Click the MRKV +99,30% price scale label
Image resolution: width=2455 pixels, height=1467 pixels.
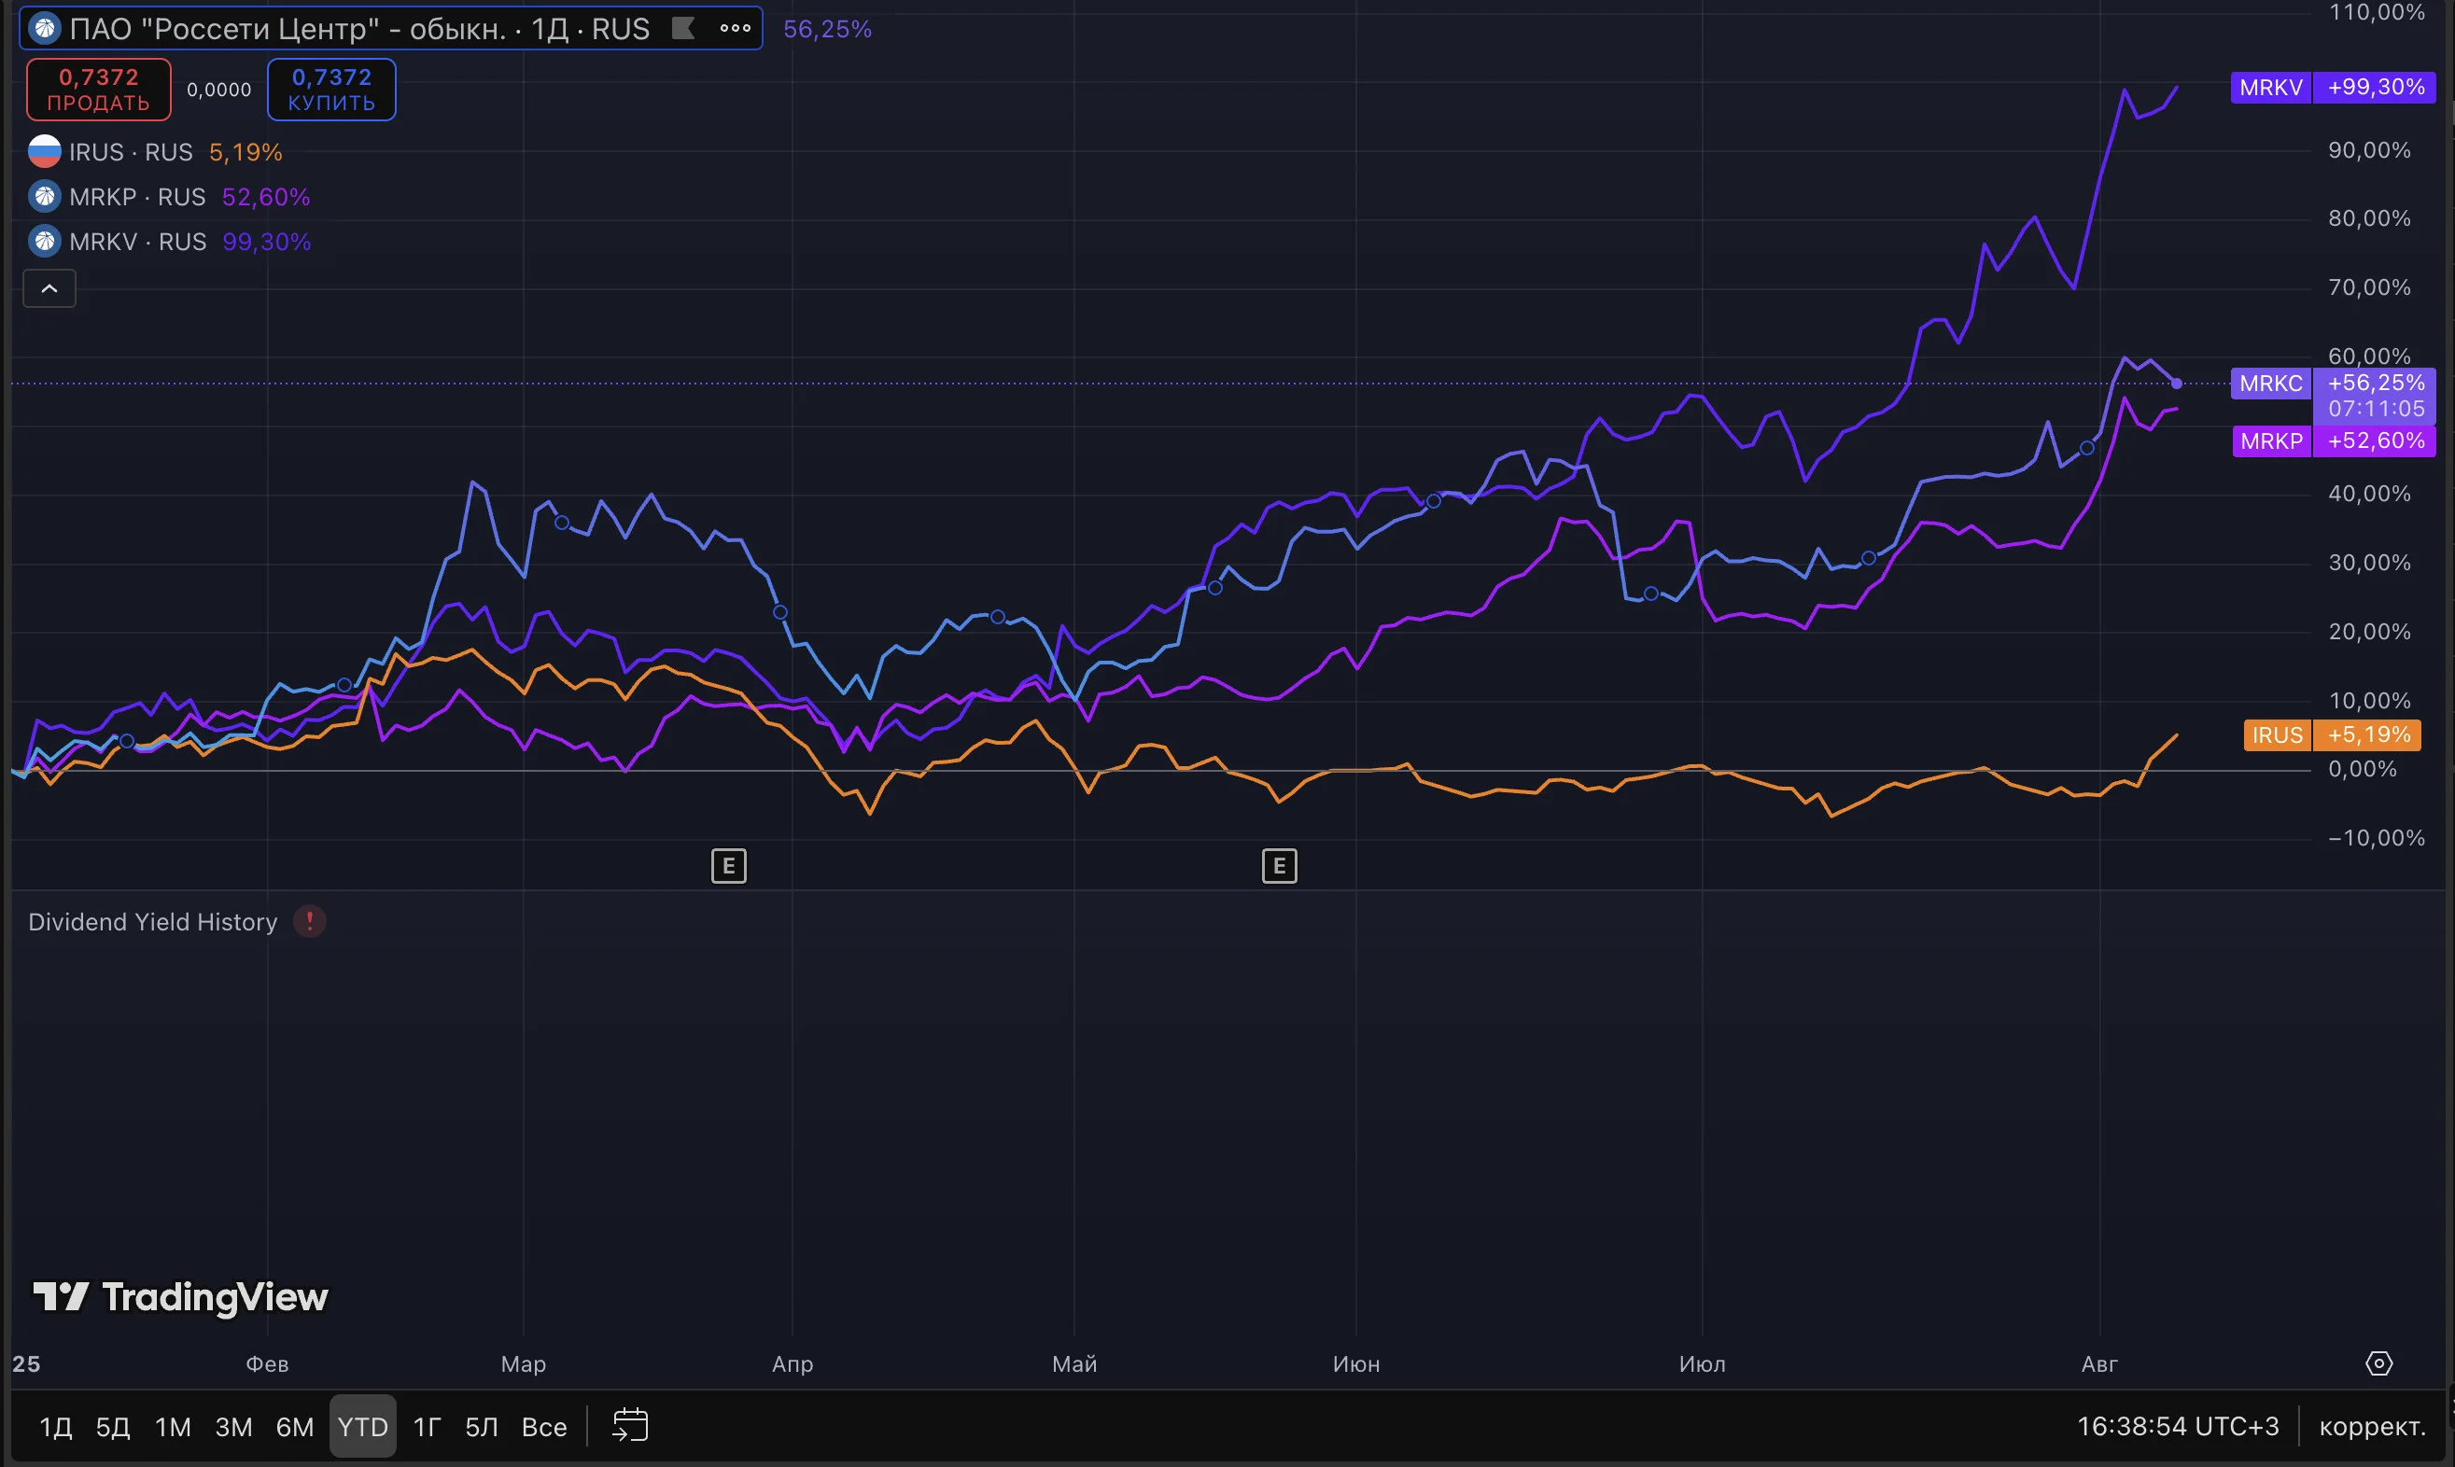pos(2333,87)
